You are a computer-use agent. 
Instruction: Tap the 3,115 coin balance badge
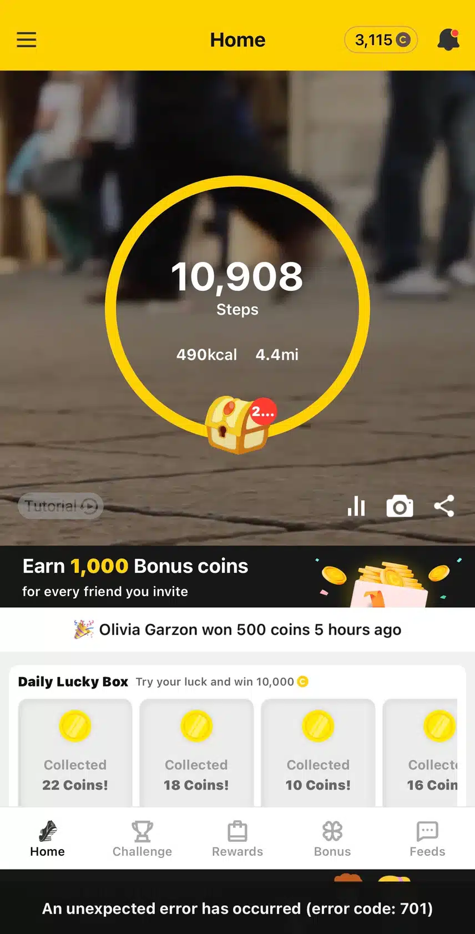(x=381, y=40)
